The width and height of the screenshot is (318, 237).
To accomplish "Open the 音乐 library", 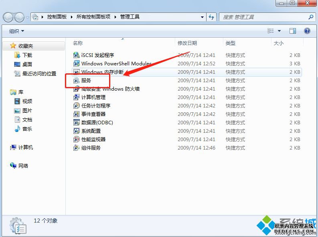I will 27,129.
